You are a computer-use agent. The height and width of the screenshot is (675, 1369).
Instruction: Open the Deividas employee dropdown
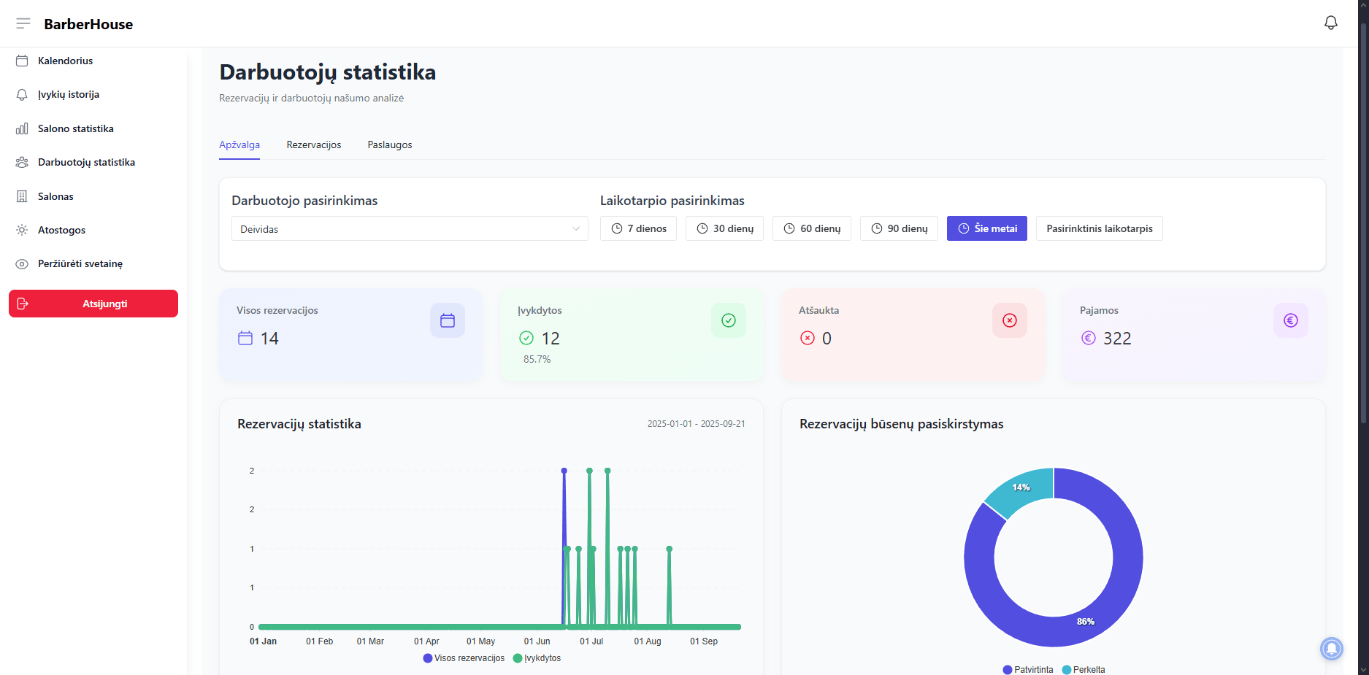point(409,229)
